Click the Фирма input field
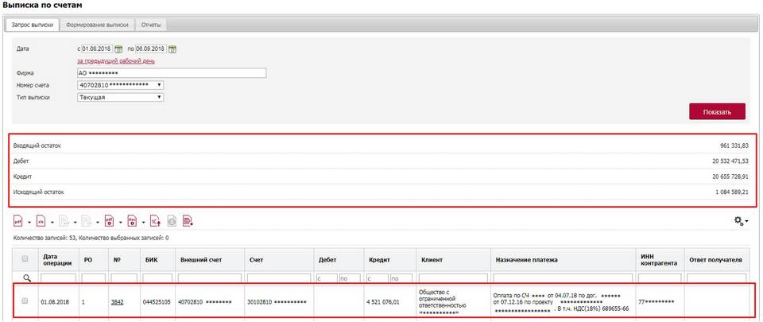Image resolution: width=763 pixels, height=322 pixels. coord(171,73)
